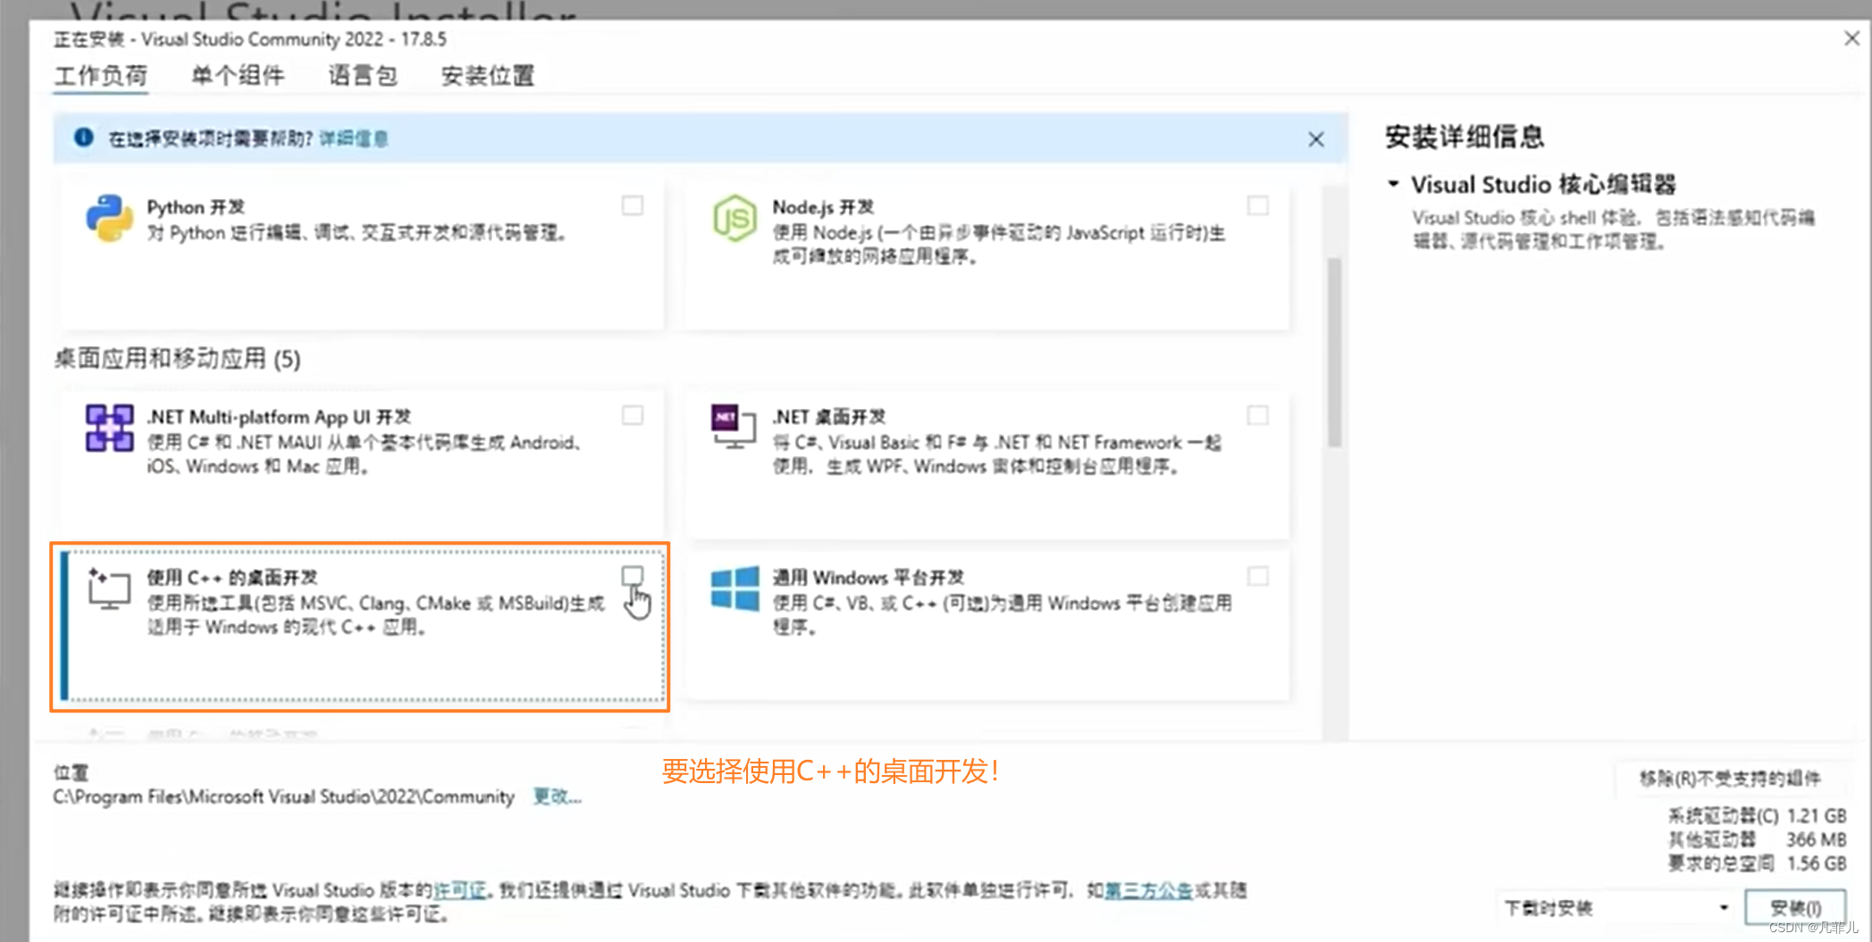
Task: Click the Universal Windows Platform logo icon
Action: point(735,588)
